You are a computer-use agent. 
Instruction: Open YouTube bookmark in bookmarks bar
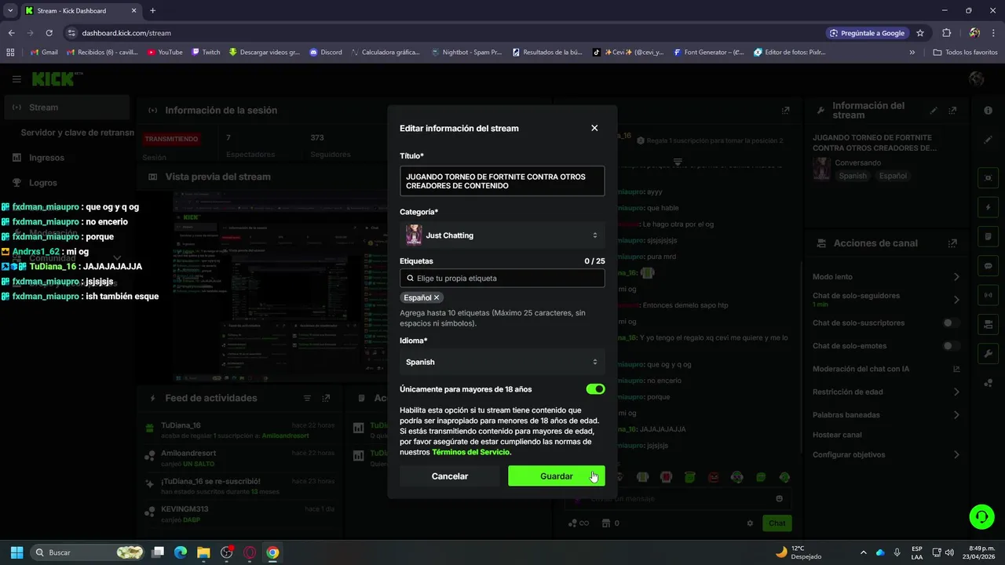click(165, 53)
